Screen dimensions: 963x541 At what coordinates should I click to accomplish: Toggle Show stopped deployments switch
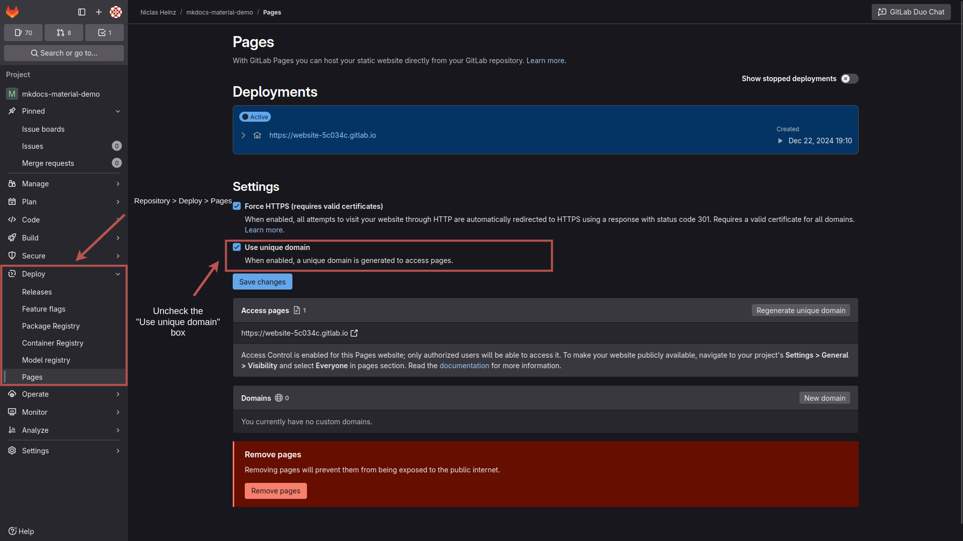850,79
